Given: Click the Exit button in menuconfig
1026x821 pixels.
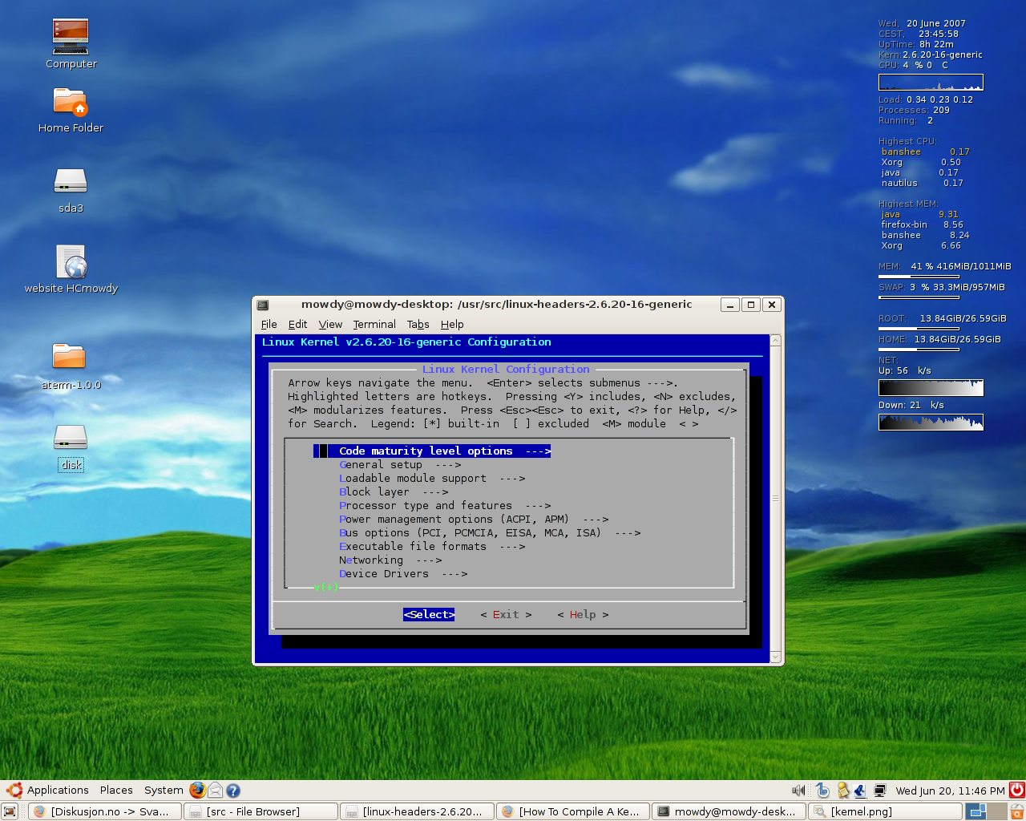Looking at the screenshot, I should click(x=506, y=615).
